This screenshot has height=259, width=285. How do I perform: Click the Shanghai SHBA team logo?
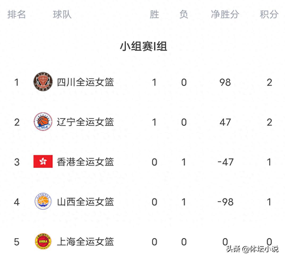click(x=43, y=242)
